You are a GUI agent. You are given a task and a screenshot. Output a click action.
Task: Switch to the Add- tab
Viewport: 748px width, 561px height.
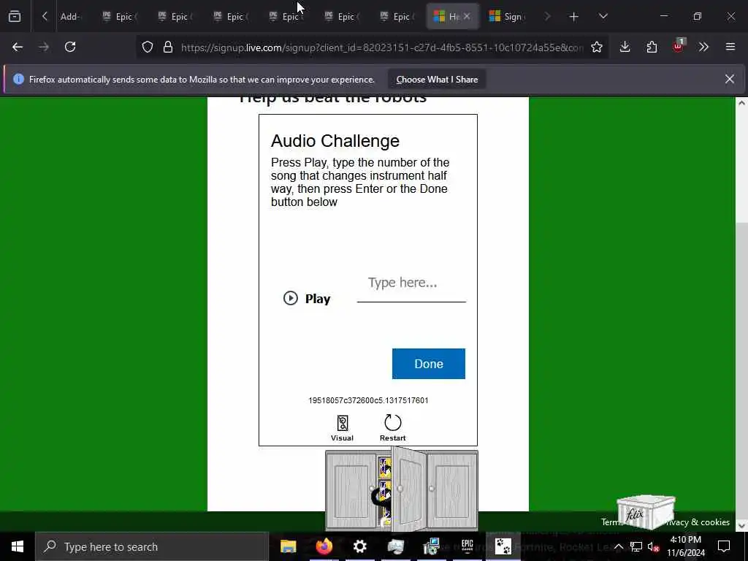(71, 17)
